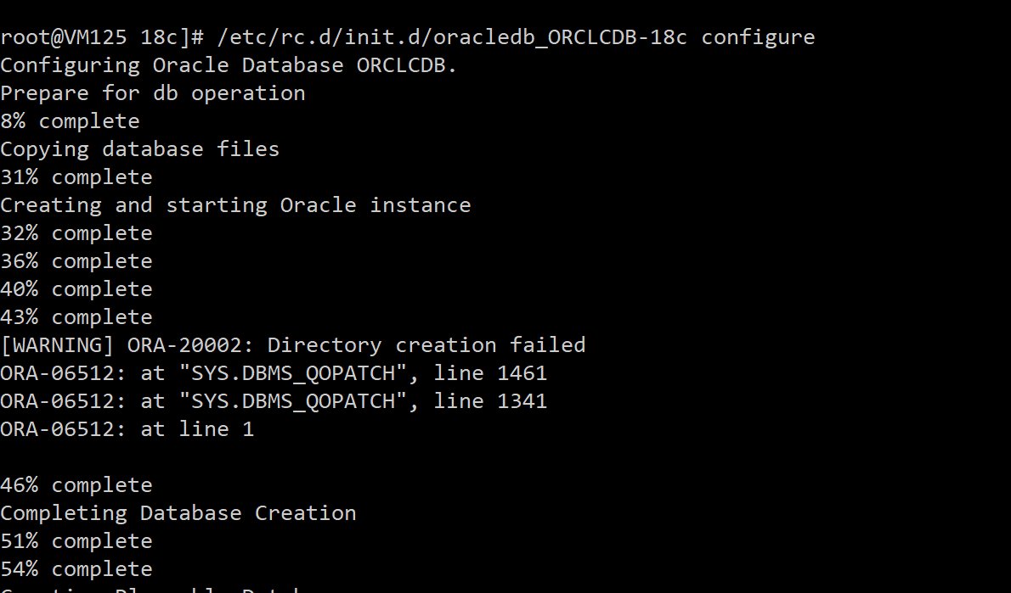
Task: Click the DBMS_QOPATCH line 1461 message
Action: (274, 372)
